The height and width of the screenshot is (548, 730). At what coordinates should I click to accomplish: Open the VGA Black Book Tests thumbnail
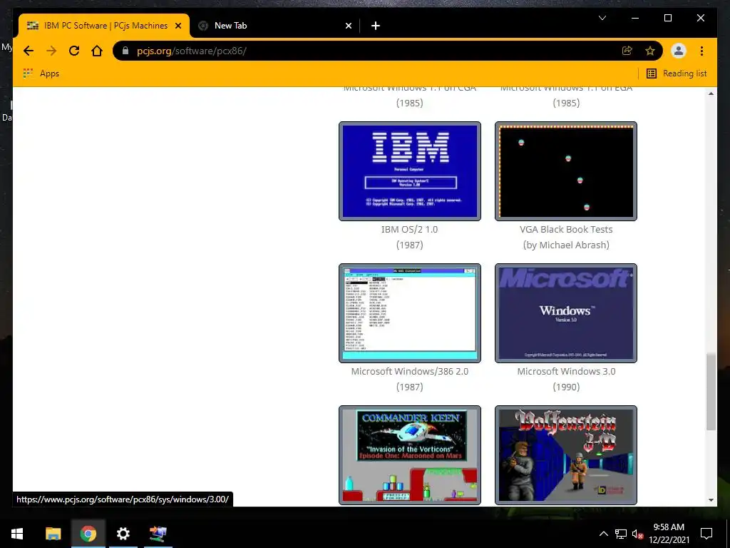point(565,171)
